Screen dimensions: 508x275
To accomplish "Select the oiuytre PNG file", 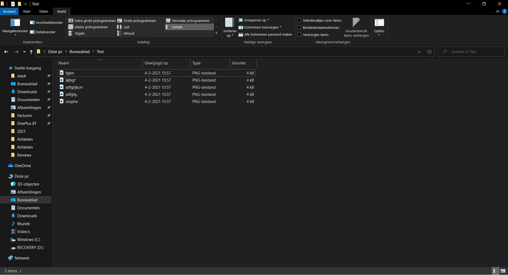I will point(156,101).
